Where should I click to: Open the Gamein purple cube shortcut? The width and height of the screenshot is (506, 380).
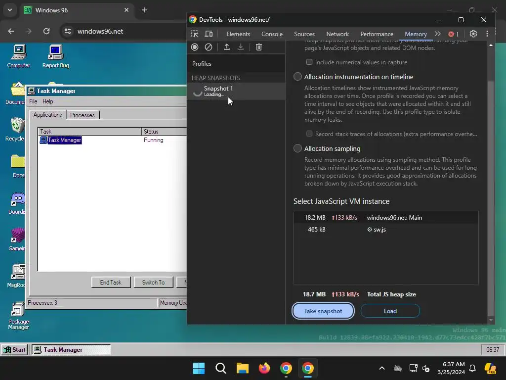(17, 239)
